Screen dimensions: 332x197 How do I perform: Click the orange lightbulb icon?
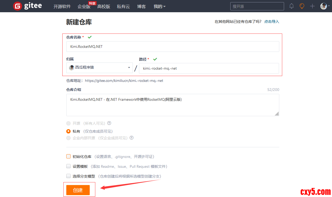point(302,6)
